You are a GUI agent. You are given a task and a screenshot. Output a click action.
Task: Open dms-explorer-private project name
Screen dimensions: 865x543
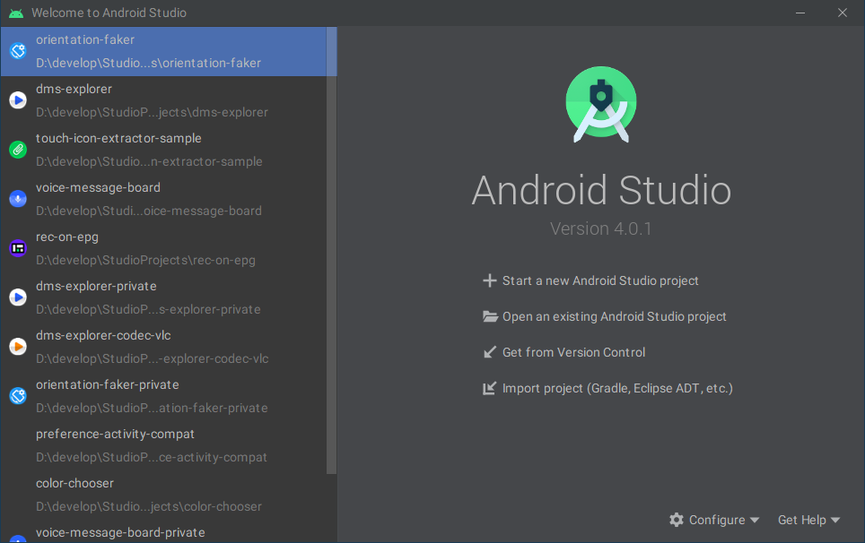pos(96,287)
